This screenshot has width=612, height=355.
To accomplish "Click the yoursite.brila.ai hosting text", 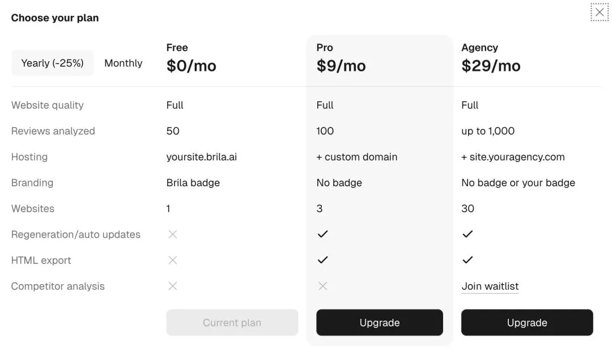I will (x=201, y=157).
